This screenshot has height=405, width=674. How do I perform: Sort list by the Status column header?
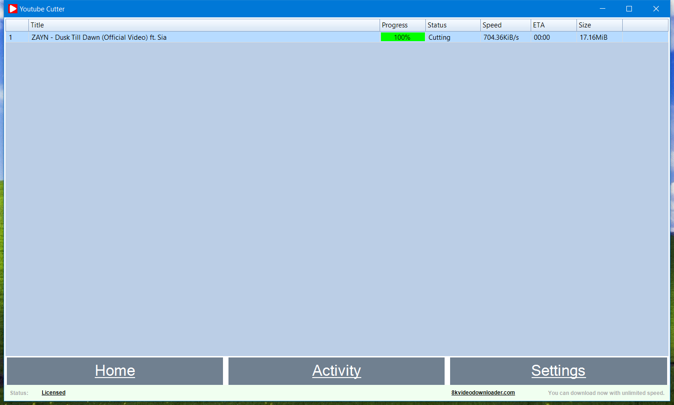(453, 25)
